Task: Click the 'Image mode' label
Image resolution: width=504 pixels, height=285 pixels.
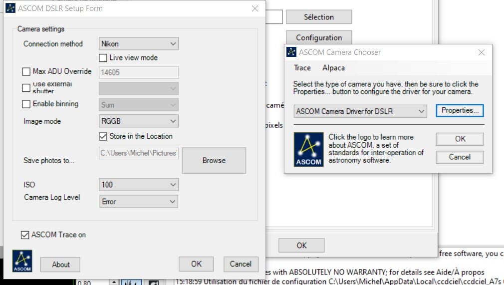Action: click(42, 121)
